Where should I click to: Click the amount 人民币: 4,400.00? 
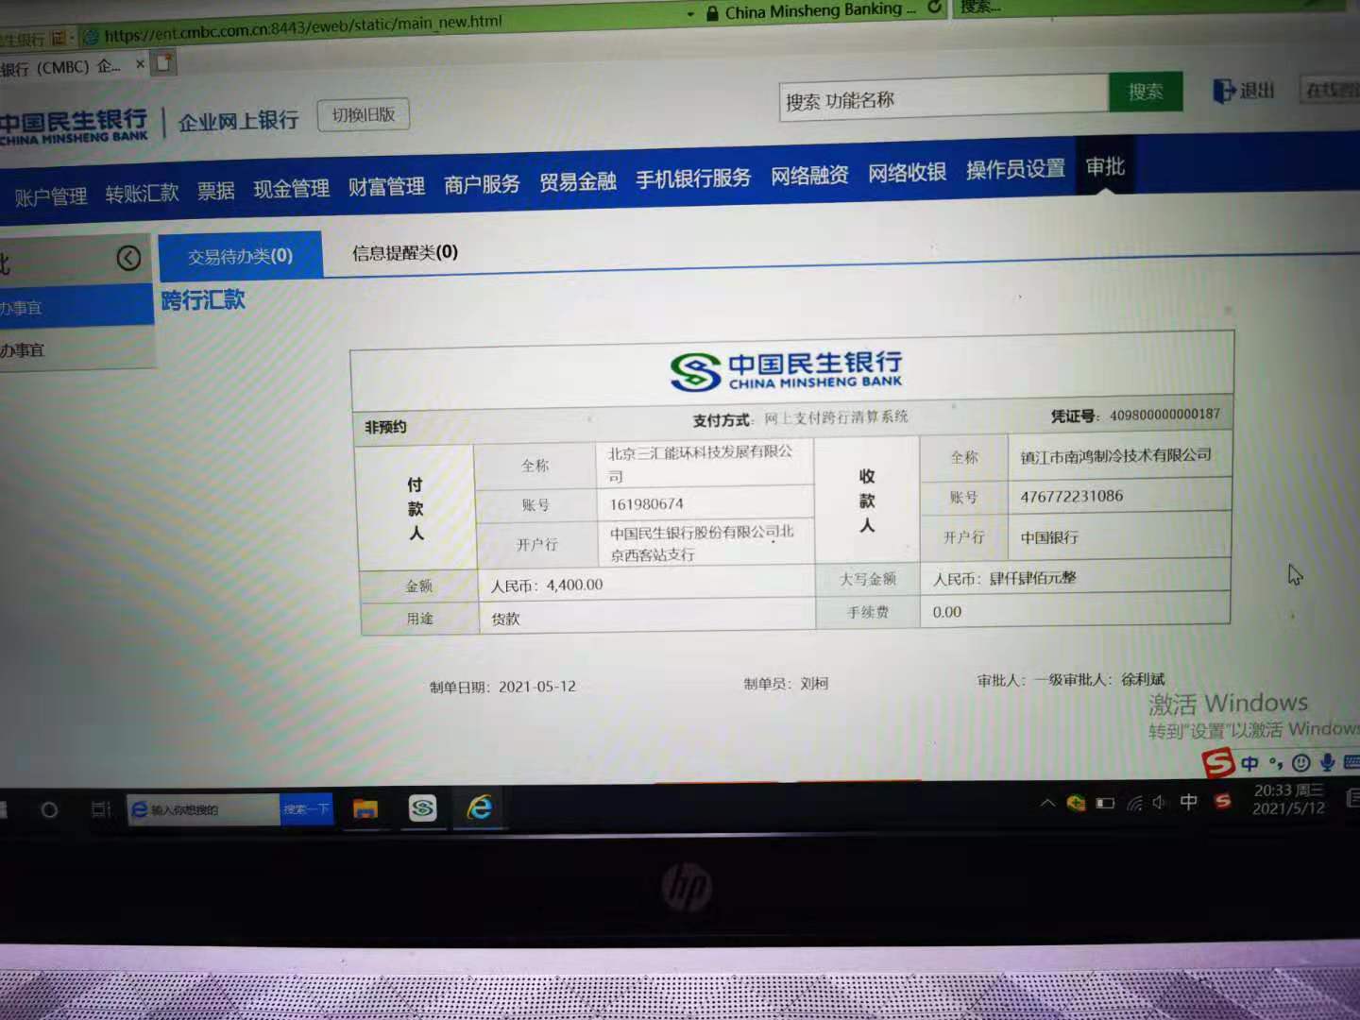(547, 586)
